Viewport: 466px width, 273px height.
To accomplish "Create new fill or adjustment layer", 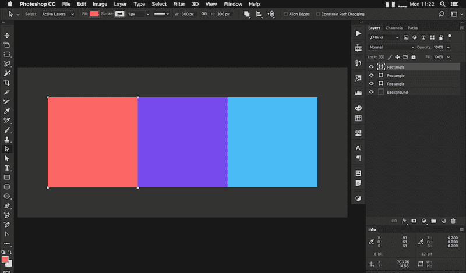I will point(424,221).
